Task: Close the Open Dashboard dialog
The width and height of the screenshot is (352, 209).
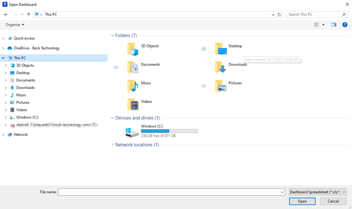Action: pyautogui.click(x=347, y=4)
